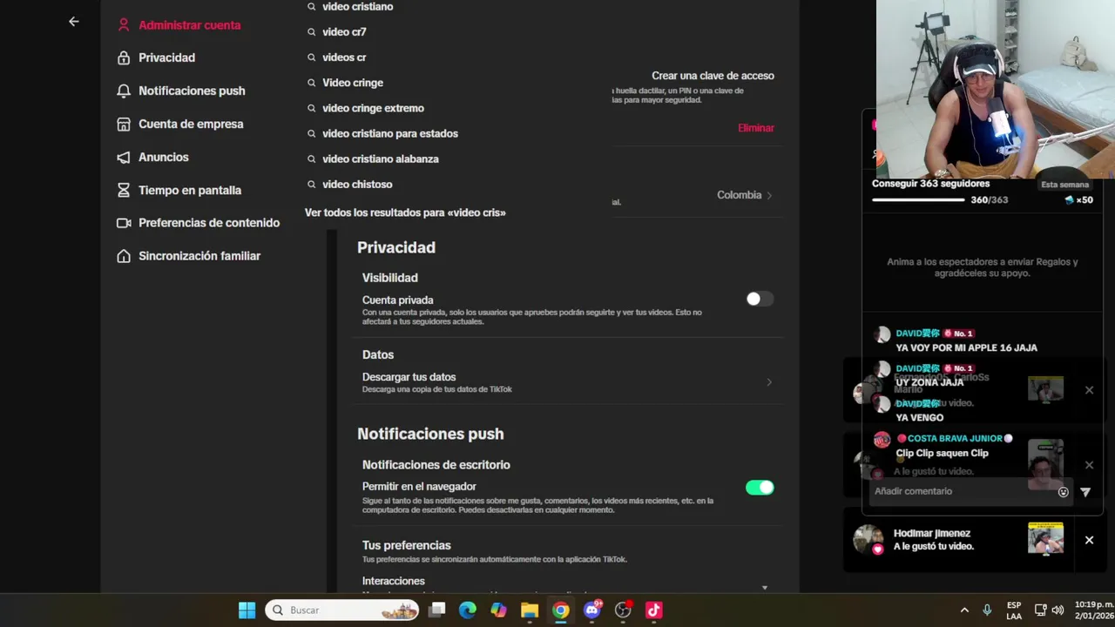Click the volume speaker tray icon
Viewport: 1115px width, 627px height.
tap(1058, 610)
